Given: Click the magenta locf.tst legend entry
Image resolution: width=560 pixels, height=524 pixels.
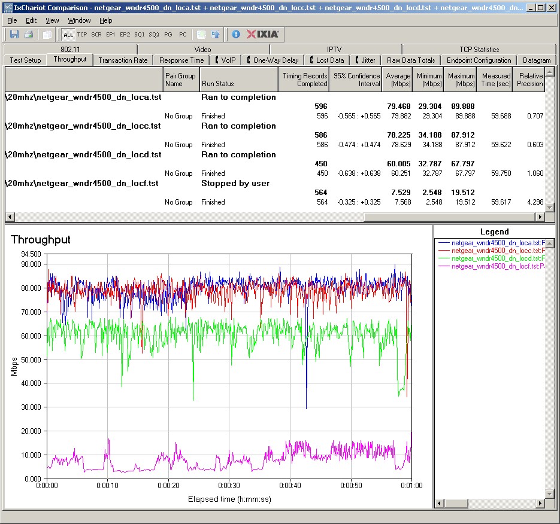Looking at the screenshot, I should pyautogui.click(x=492, y=266).
